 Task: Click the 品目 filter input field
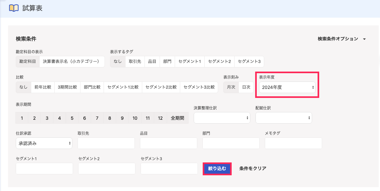click(168, 143)
